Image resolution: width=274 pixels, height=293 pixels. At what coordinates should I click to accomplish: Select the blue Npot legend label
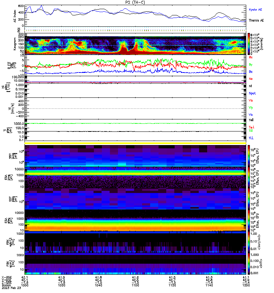252,93
